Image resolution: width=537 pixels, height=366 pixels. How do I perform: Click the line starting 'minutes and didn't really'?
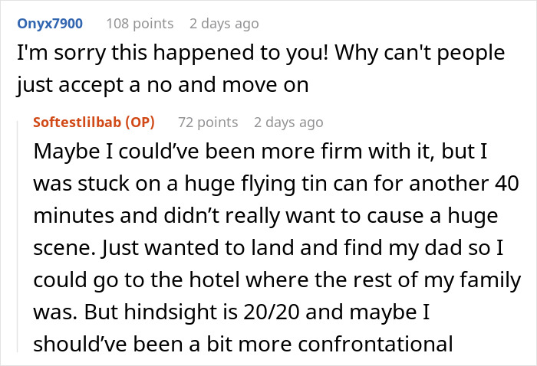[265, 216]
